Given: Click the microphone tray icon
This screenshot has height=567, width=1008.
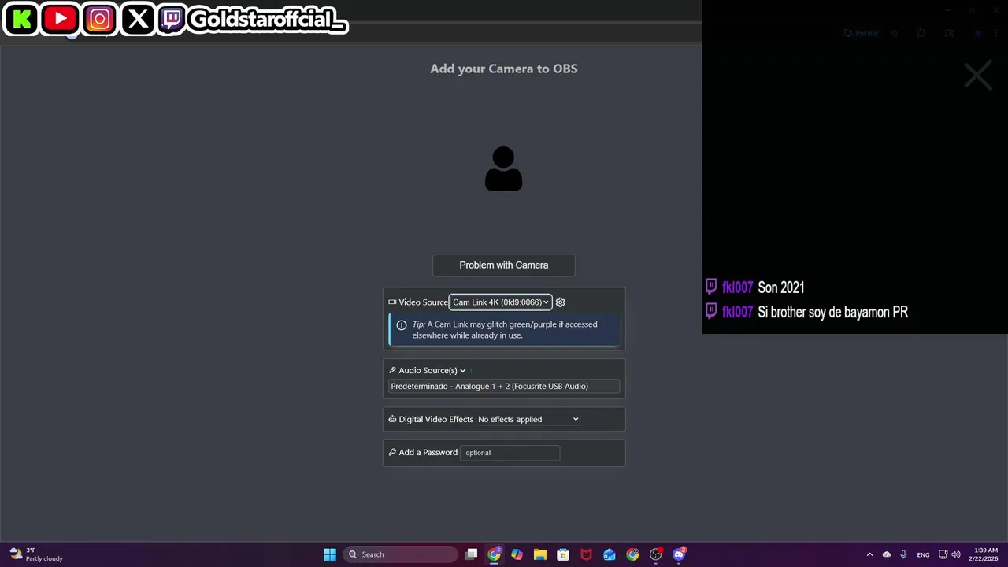Looking at the screenshot, I should (903, 554).
